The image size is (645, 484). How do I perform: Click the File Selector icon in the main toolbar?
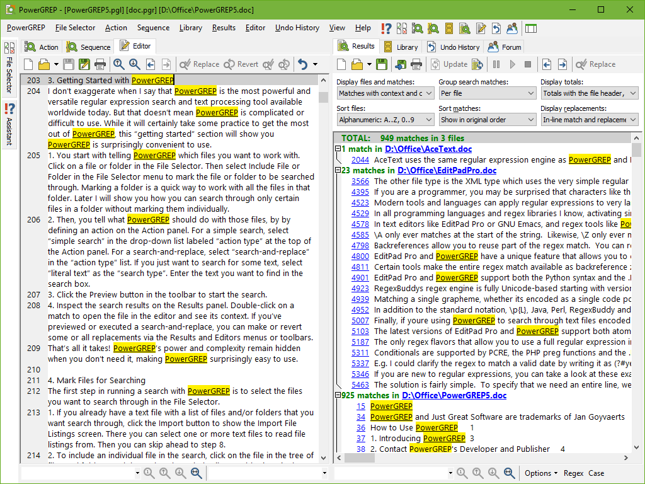pyautogui.click(x=401, y=28)
